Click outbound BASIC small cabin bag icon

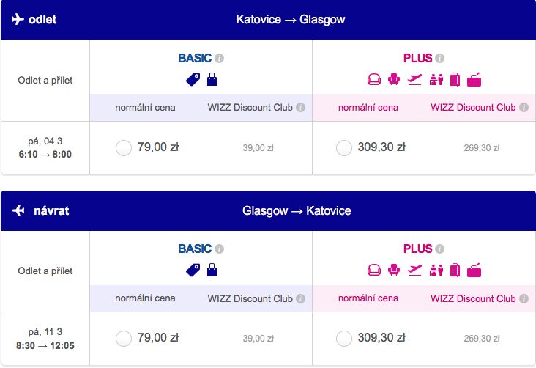pyautogui.click(x=212, y=79)
